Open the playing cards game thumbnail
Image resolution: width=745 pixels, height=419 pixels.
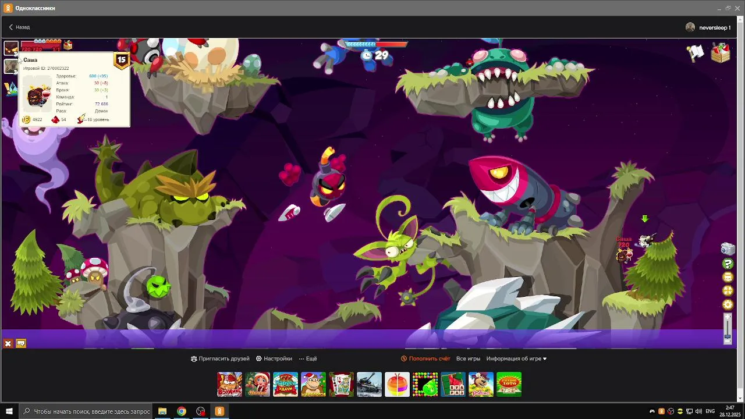coord(341,385)
